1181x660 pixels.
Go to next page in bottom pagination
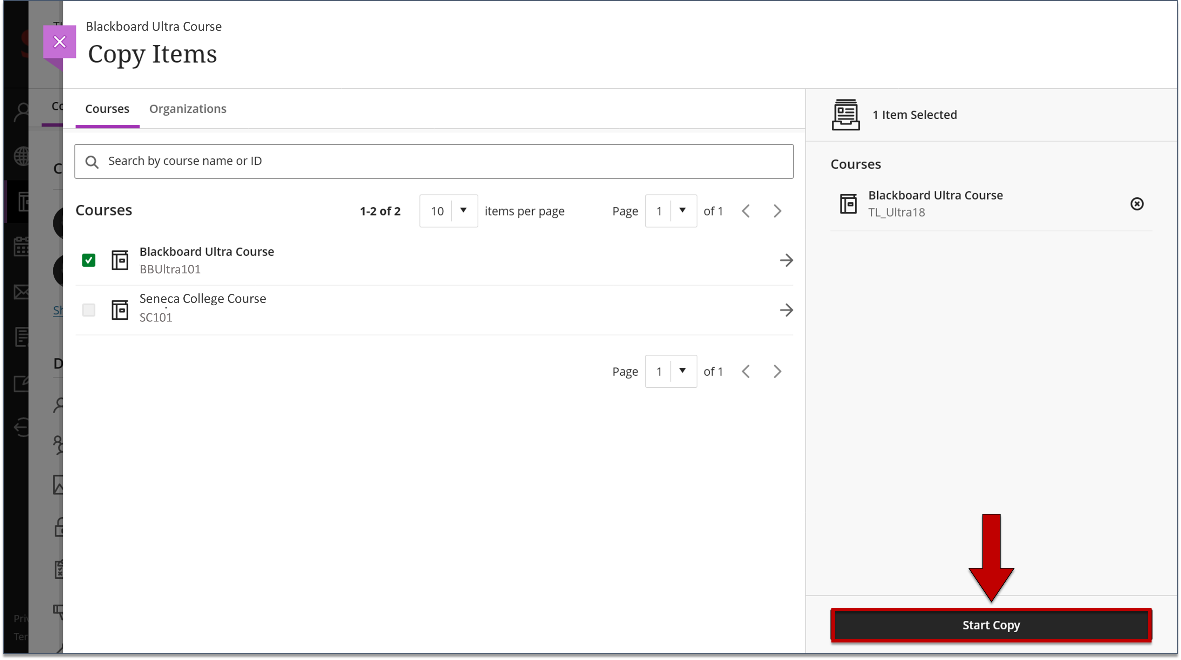(x=777, y=371)
